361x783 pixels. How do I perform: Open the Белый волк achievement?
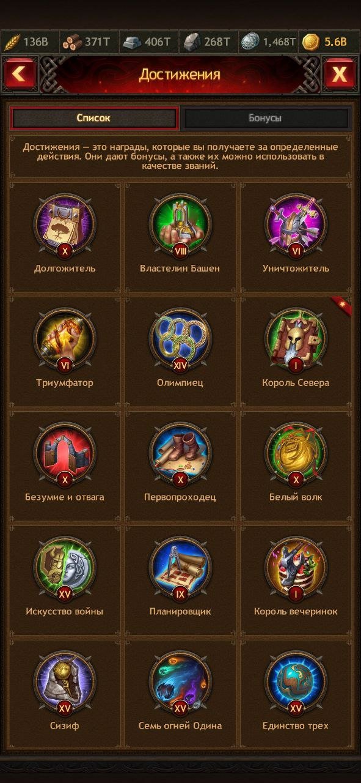tap(296, 453)
